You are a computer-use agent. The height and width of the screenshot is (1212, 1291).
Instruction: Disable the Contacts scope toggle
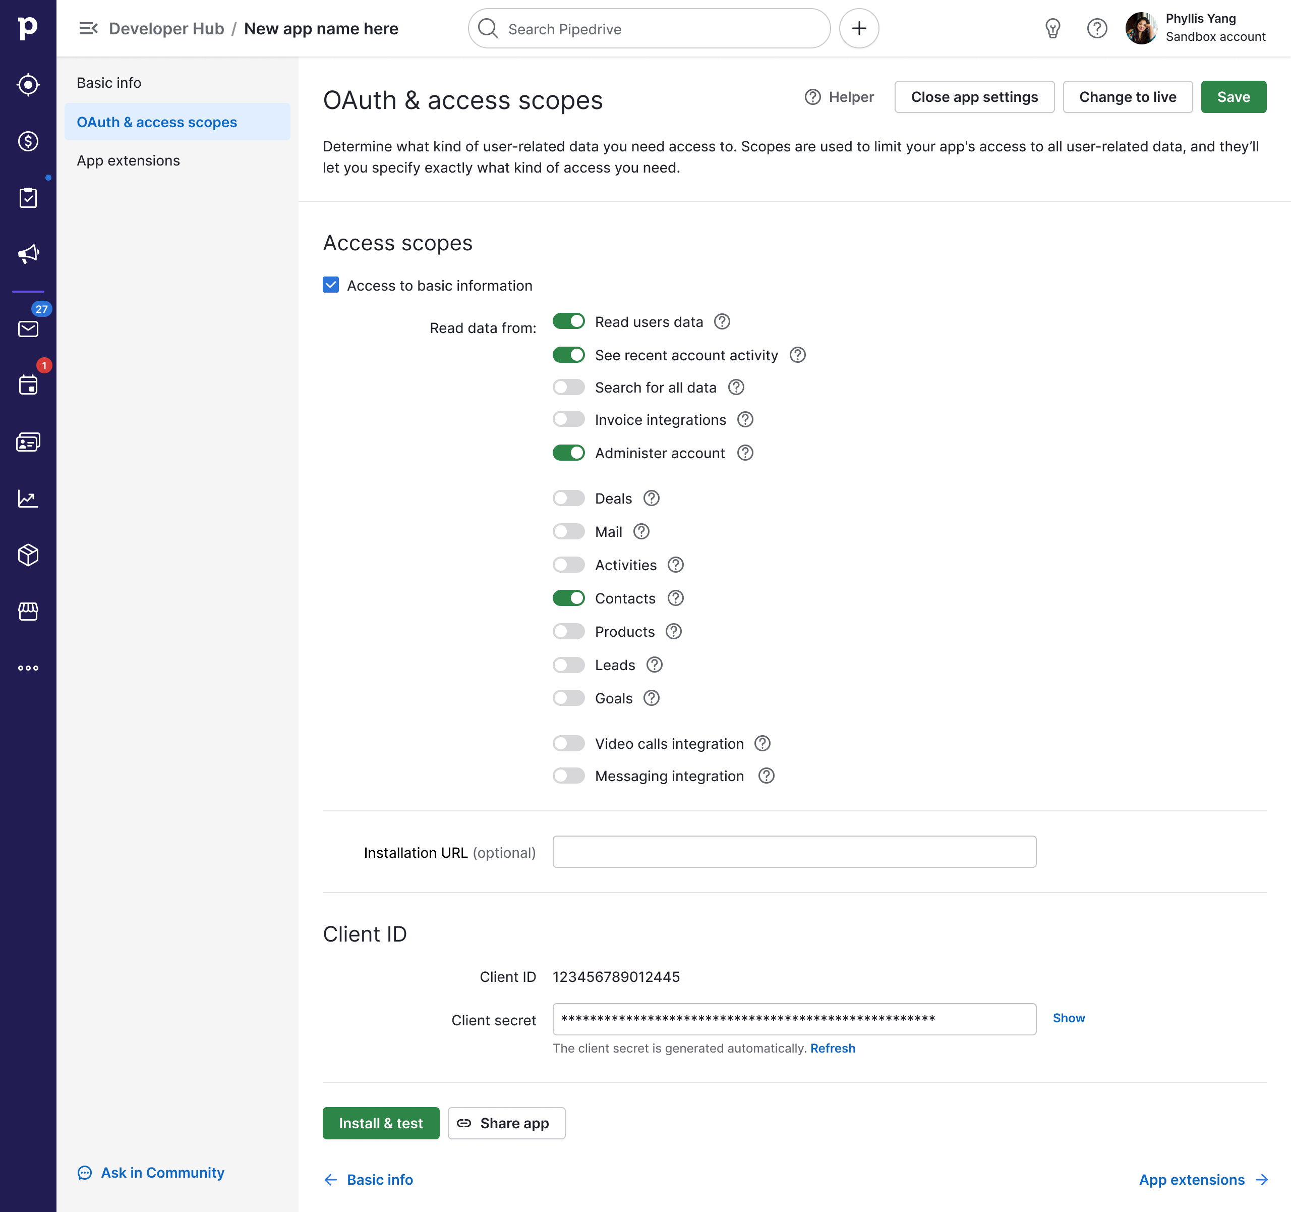click(568, 598)
